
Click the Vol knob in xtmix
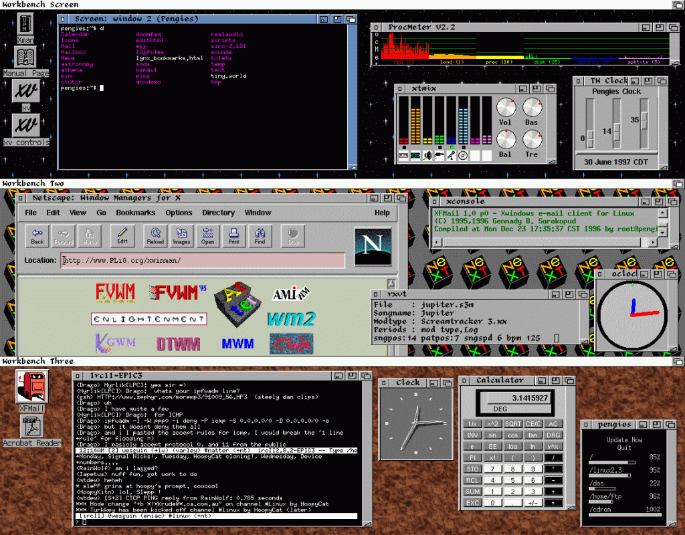(505, 108)
